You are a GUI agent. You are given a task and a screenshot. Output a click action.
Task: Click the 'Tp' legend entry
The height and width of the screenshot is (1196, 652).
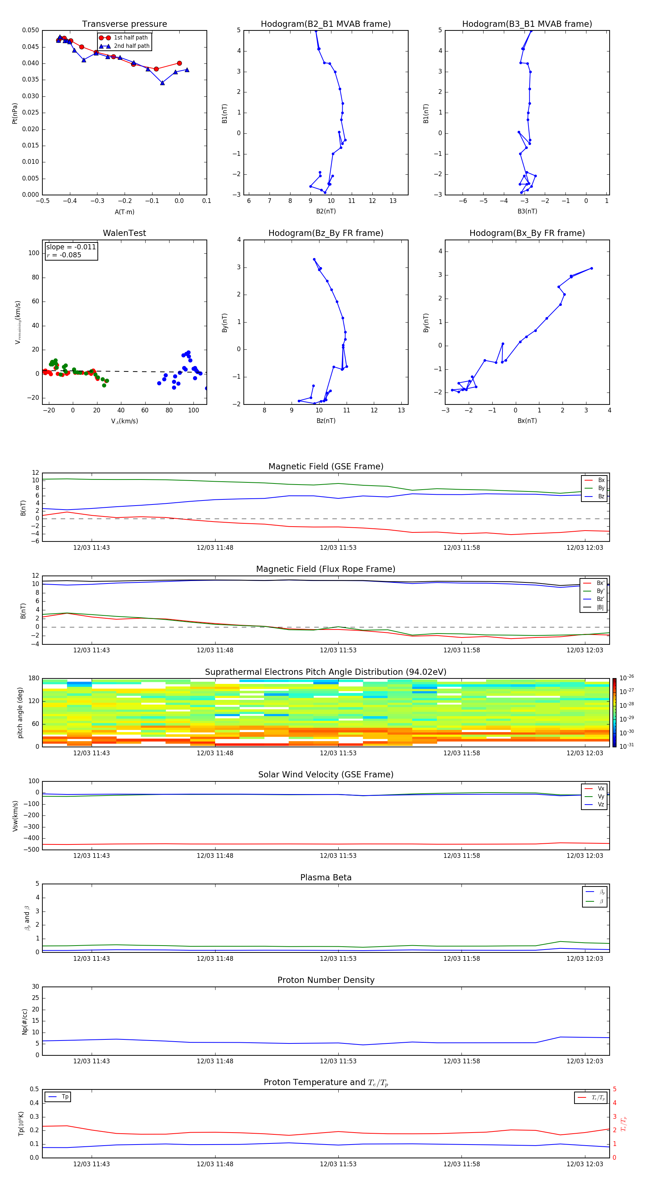click(x=58, y=1097)
